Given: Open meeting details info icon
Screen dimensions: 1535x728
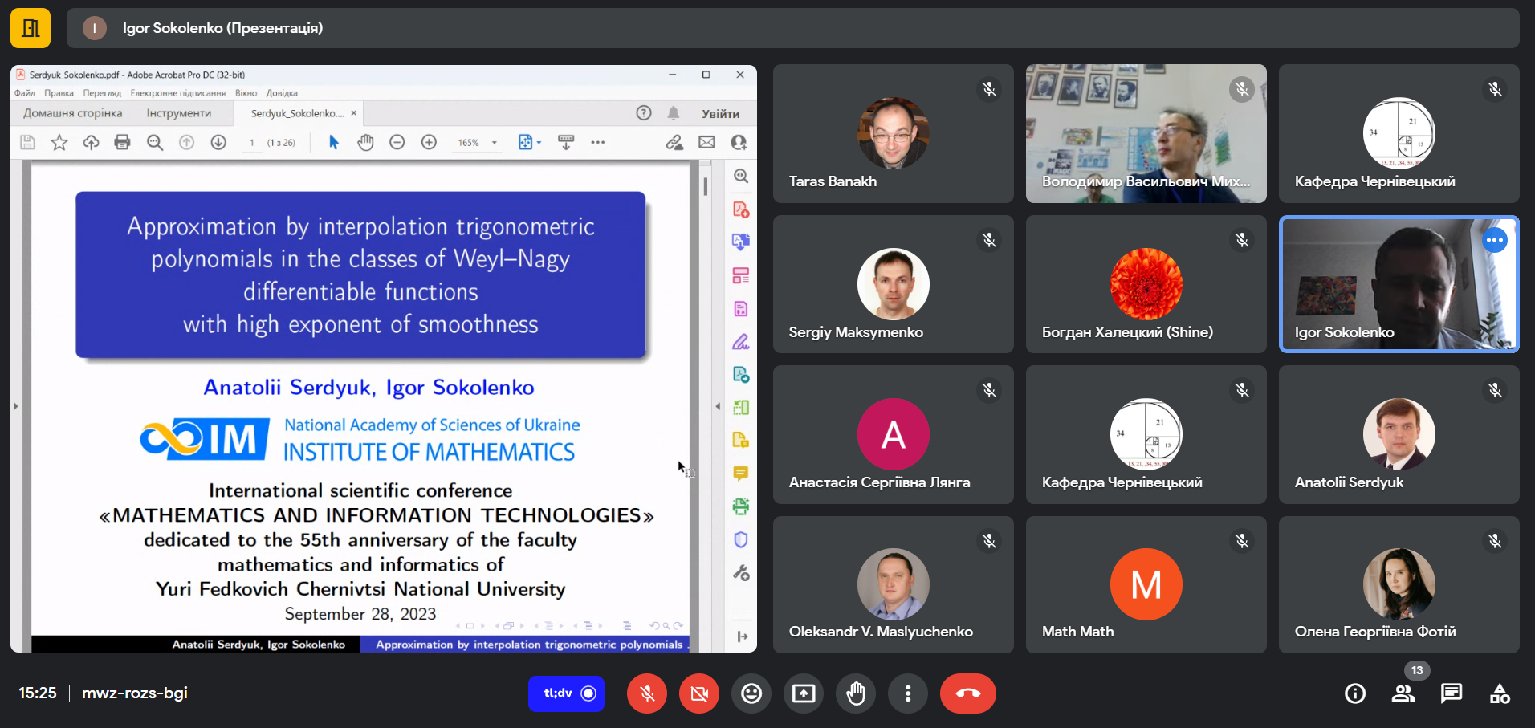Looking at the screenshot, I should click(1355, 693).
